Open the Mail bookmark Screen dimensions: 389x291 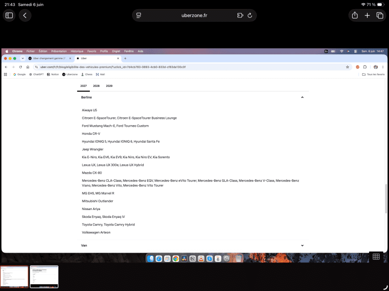pos(100,74)
